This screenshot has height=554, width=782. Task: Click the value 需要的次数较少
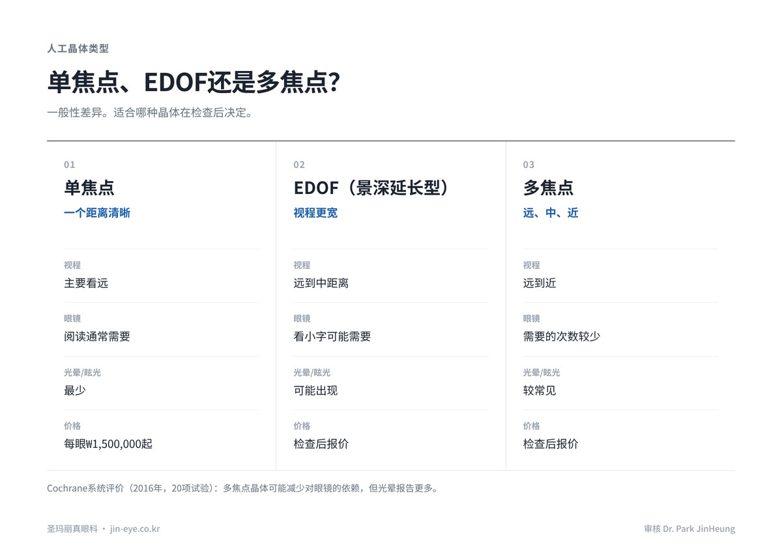[x=562, y=337]
